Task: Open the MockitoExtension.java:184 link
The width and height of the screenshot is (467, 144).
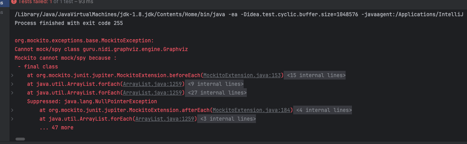Action: pos(252,110)
